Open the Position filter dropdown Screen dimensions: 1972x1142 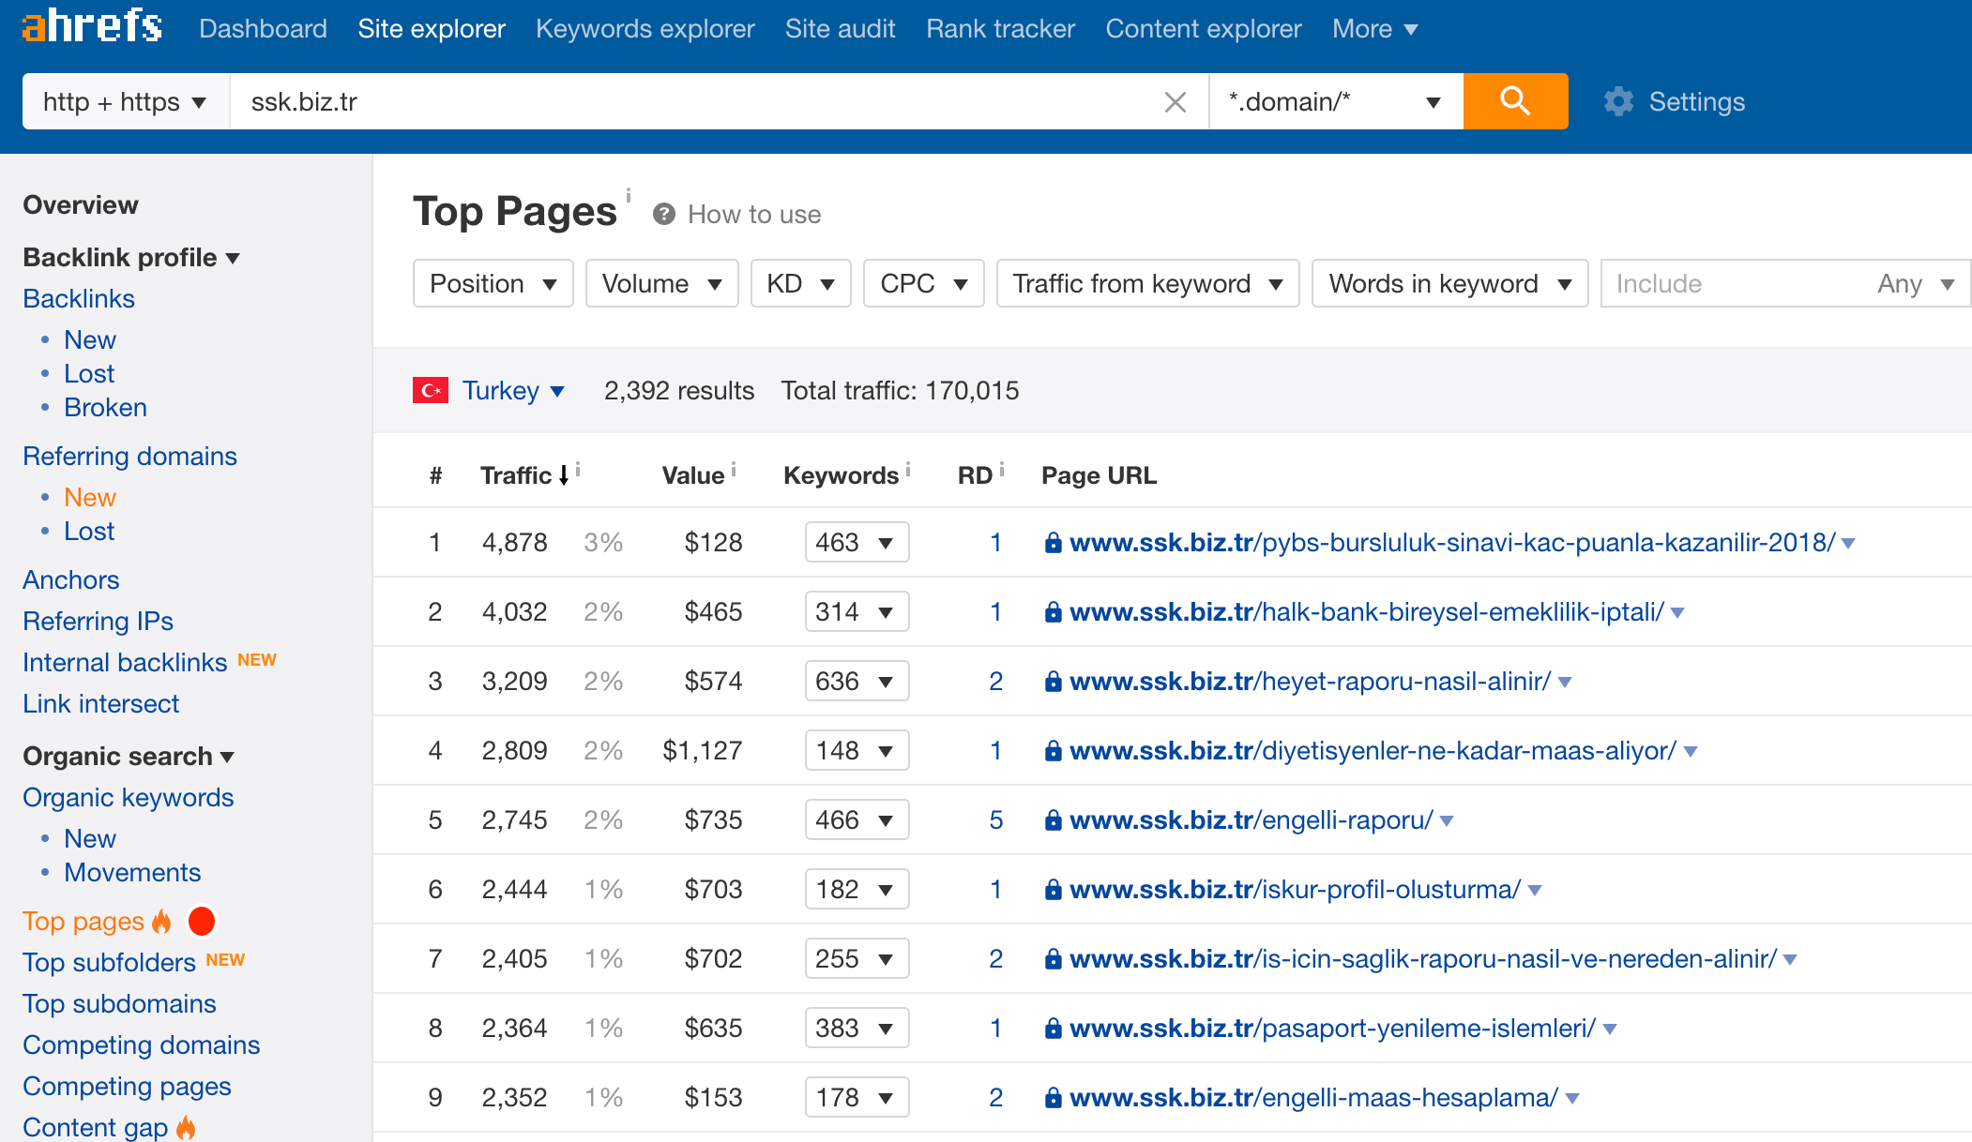[493, 283]
